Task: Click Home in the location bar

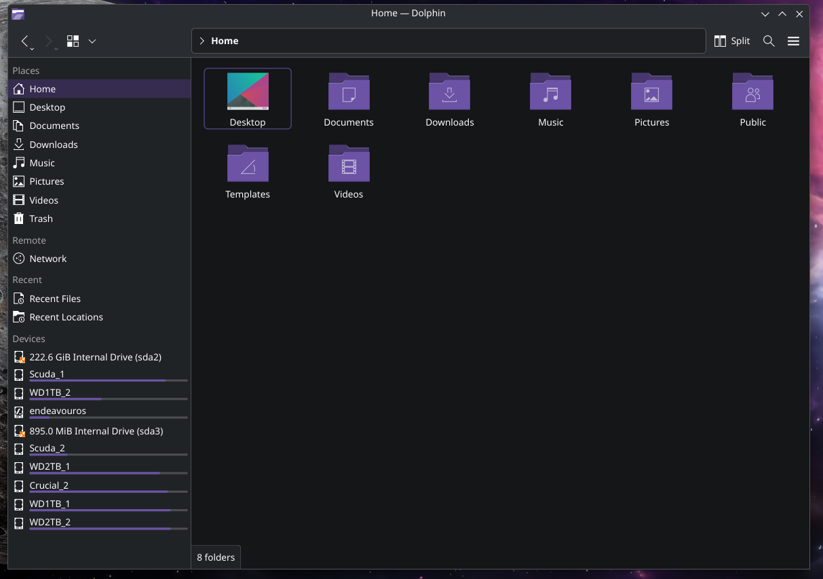Action: point(225,41)
